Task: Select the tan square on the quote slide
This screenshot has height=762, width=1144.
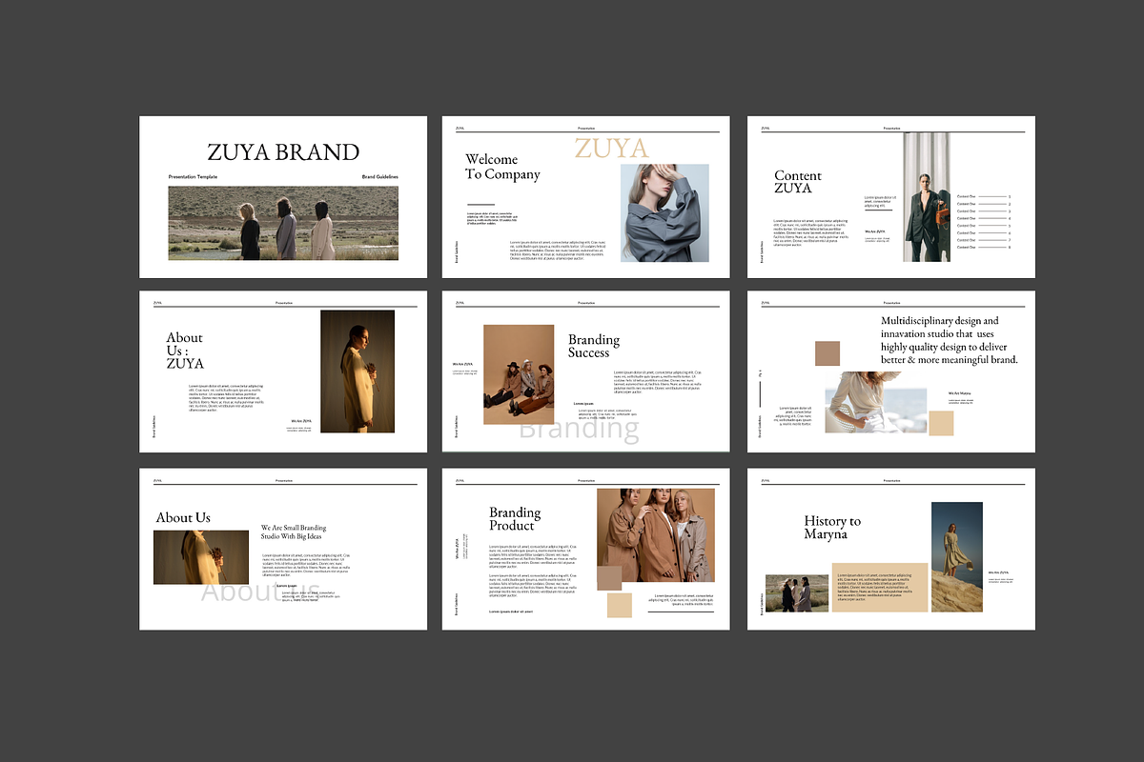Action: pyautogui.click(x=942, y=424)
